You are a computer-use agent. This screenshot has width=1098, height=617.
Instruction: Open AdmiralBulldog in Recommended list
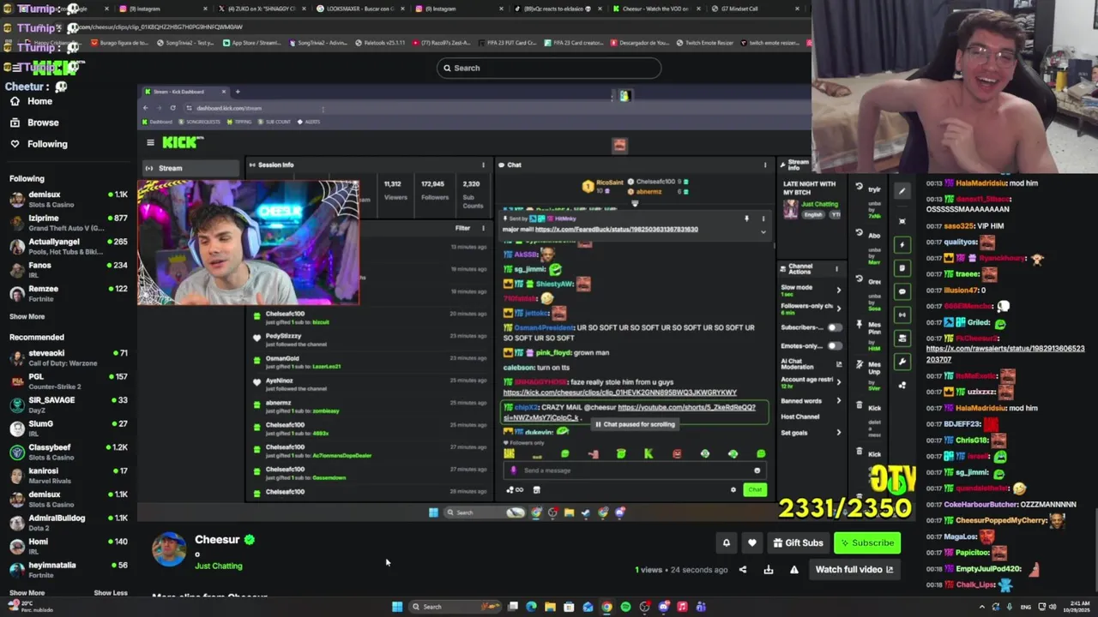(69, 522)
